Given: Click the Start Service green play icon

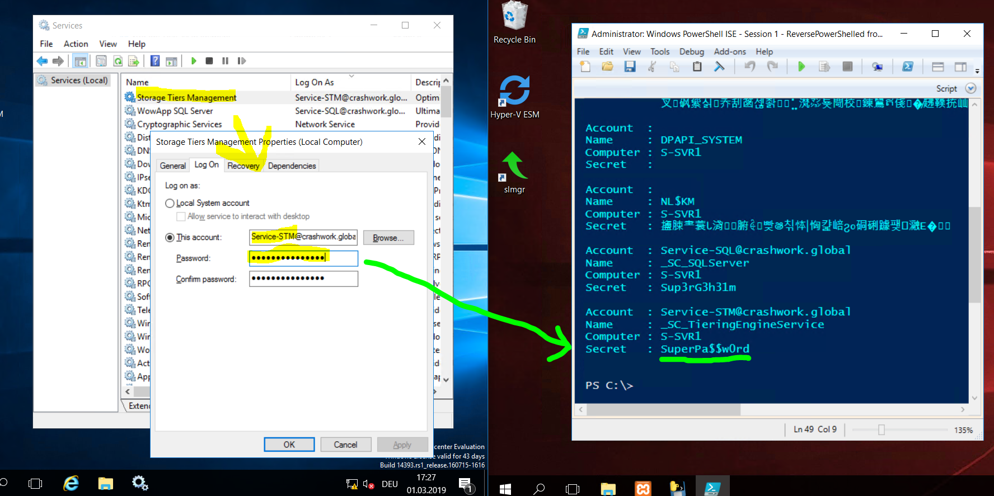Looking at the screenshot, I should tap(194, 61).
